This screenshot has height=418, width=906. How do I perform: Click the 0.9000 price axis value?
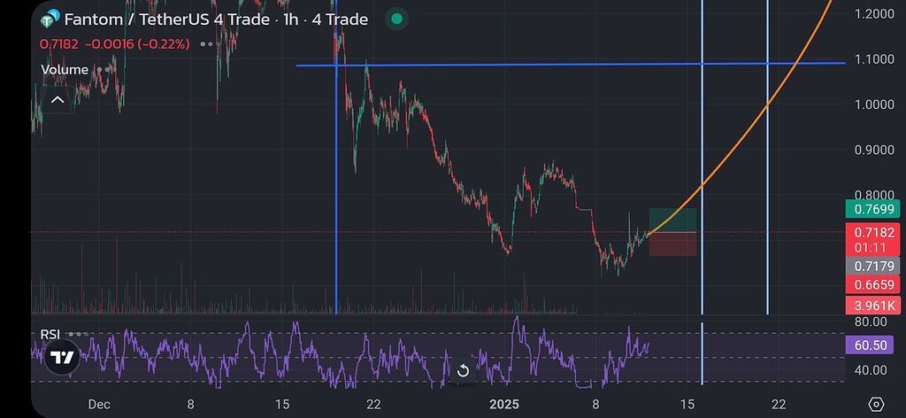tap(874, 151)
